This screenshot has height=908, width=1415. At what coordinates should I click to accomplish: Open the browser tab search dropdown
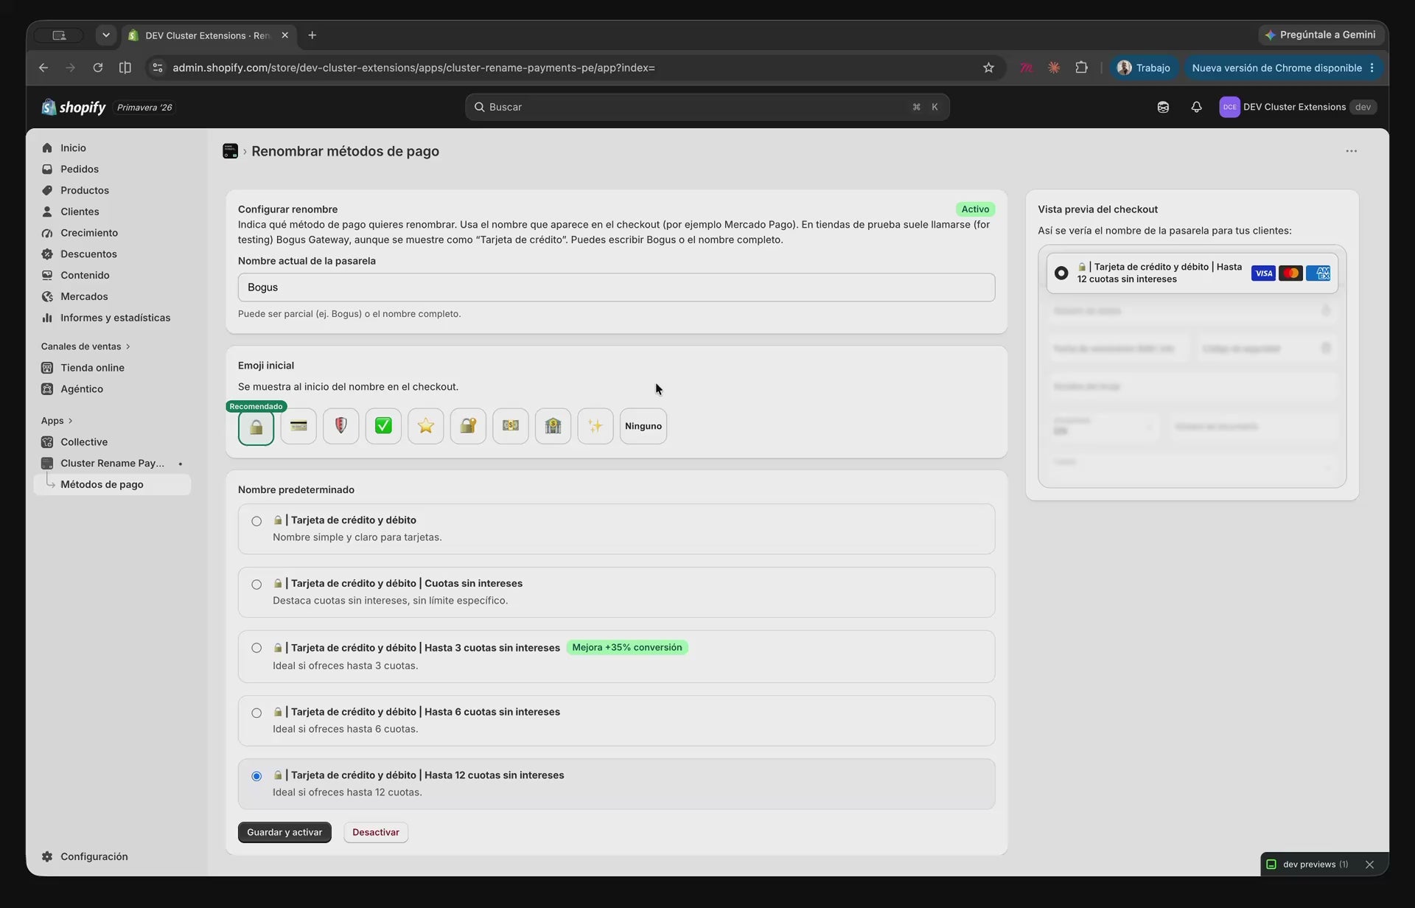(x=106, y=35)
